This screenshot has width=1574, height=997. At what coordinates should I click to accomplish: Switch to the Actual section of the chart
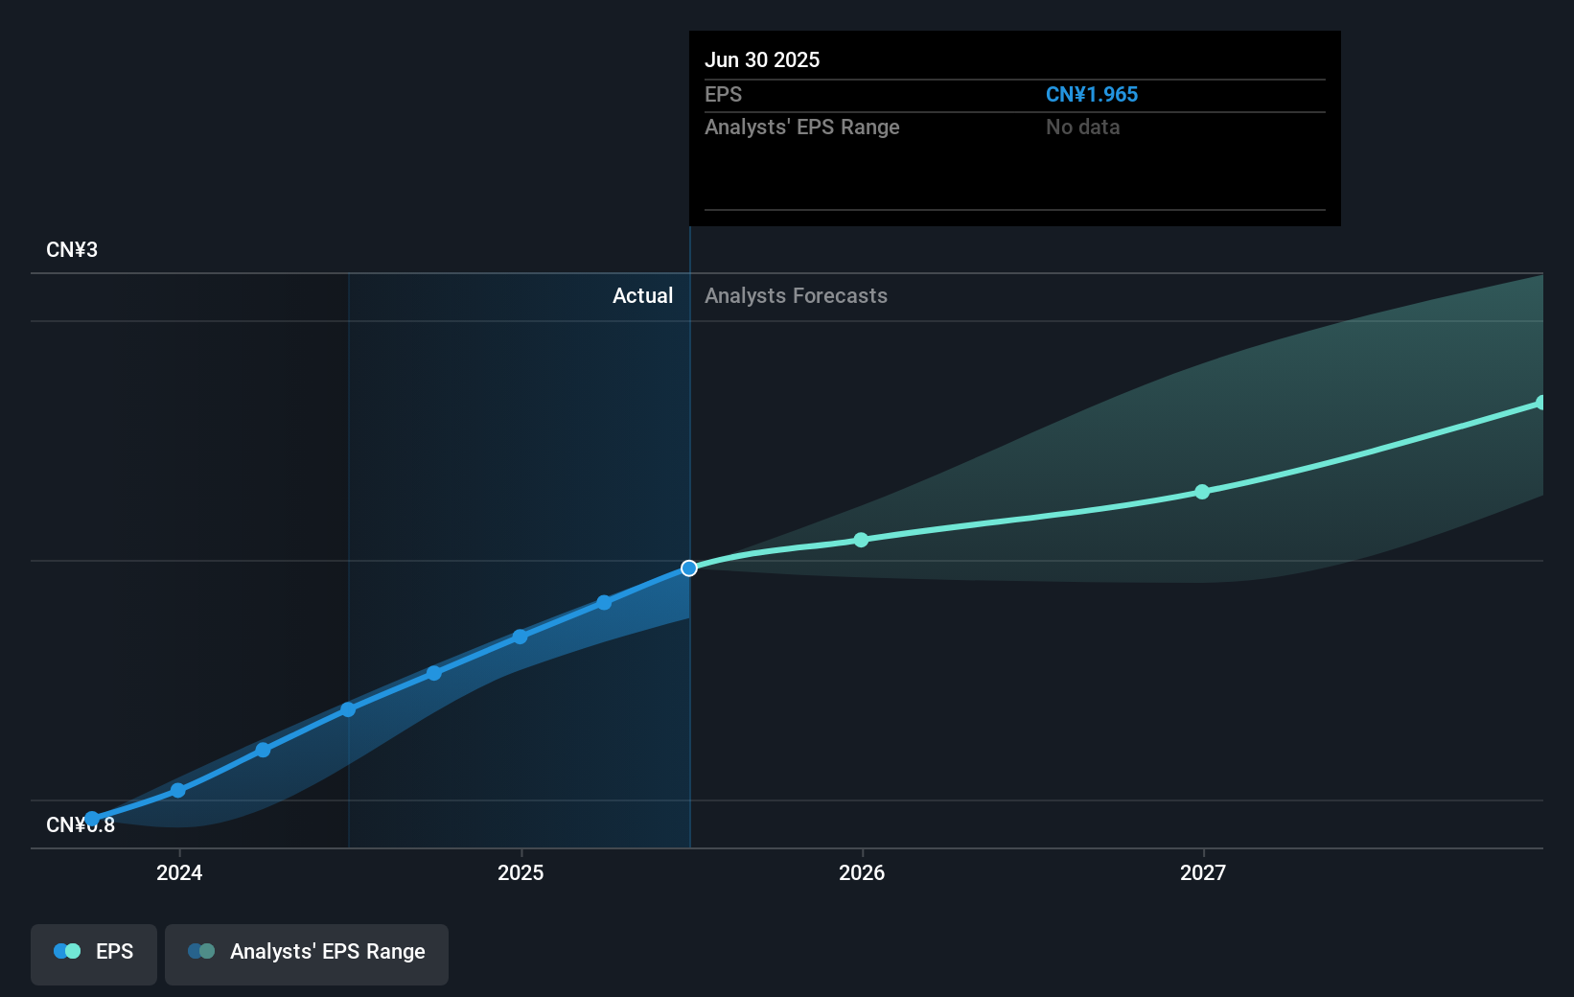coord(642,295)
